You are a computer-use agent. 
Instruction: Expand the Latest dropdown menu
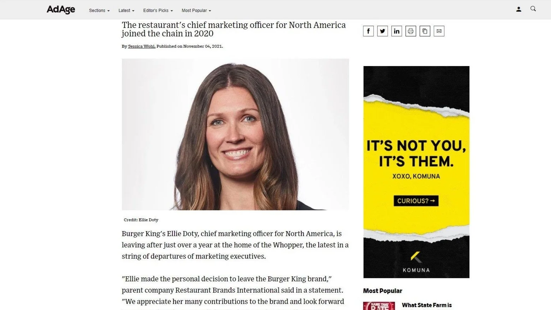(x=126, y=11)
